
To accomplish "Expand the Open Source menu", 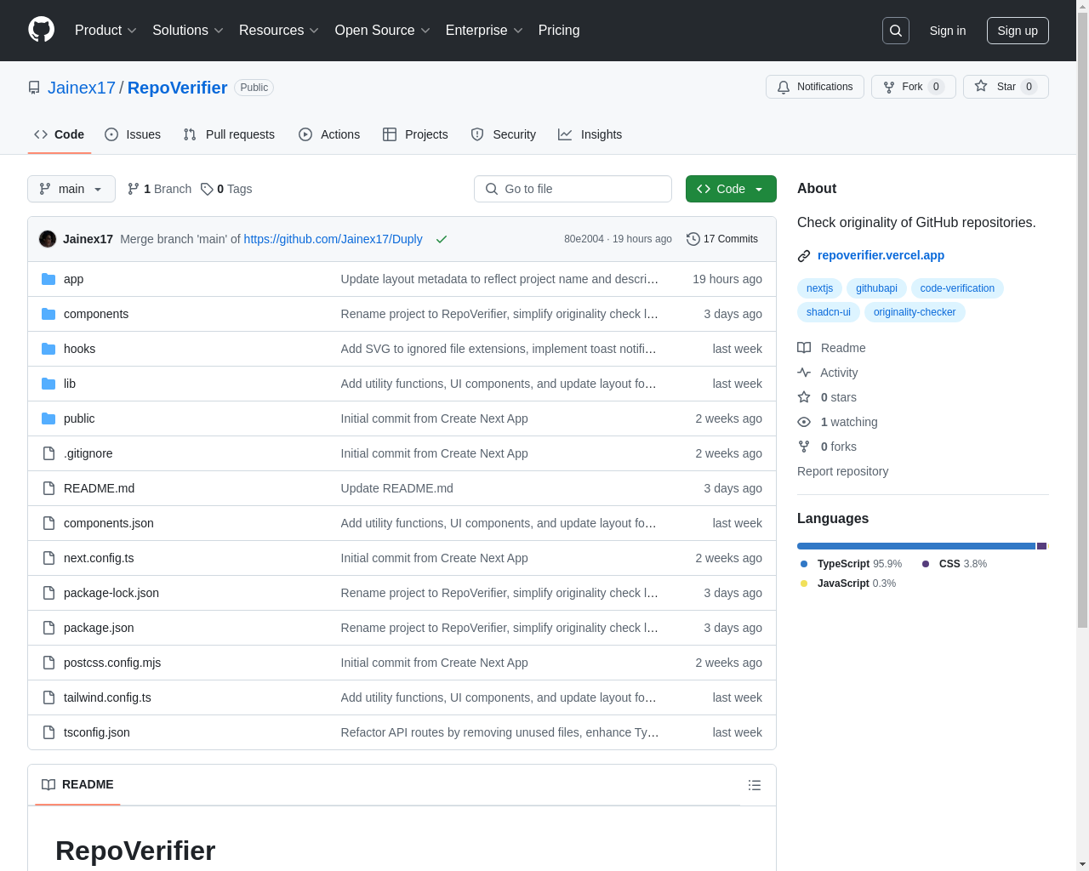I will pyautogui.click(x=383, y=31).
